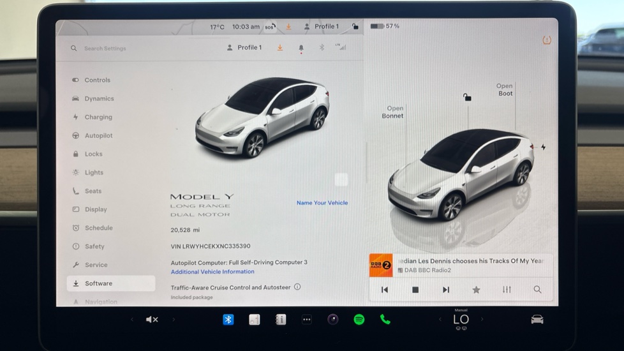This screenshot has width=624, height=351.
Task: Open the Display settings menu
Action: point(89,209)
